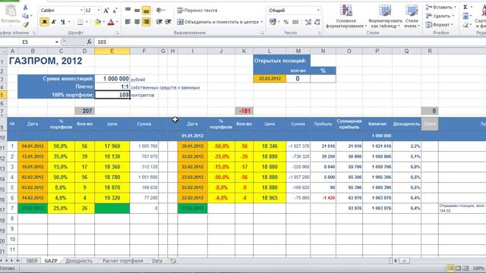Select Normal view in status bar
This screenshot has width=486, height=273.
click(450, 268)
